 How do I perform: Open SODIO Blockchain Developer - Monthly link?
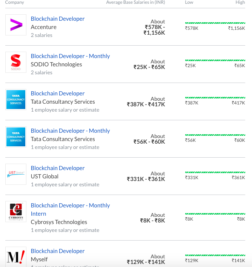(x=70, y=56)
